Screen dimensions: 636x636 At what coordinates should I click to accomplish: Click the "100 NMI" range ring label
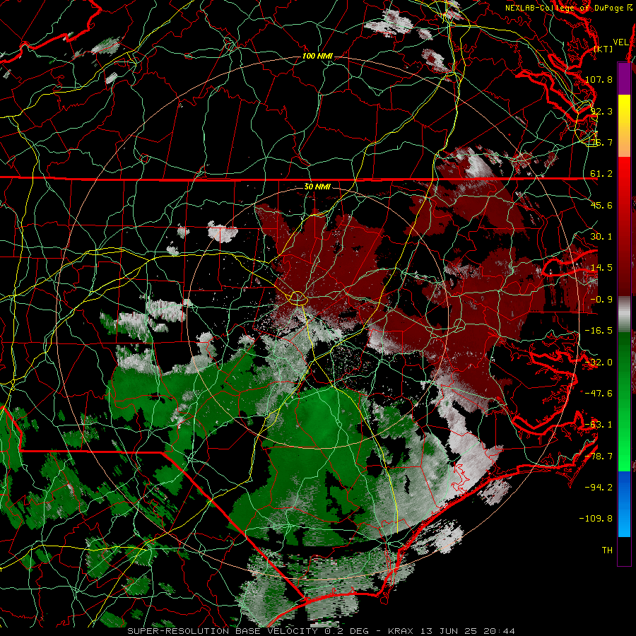click(x=317, y=56)
